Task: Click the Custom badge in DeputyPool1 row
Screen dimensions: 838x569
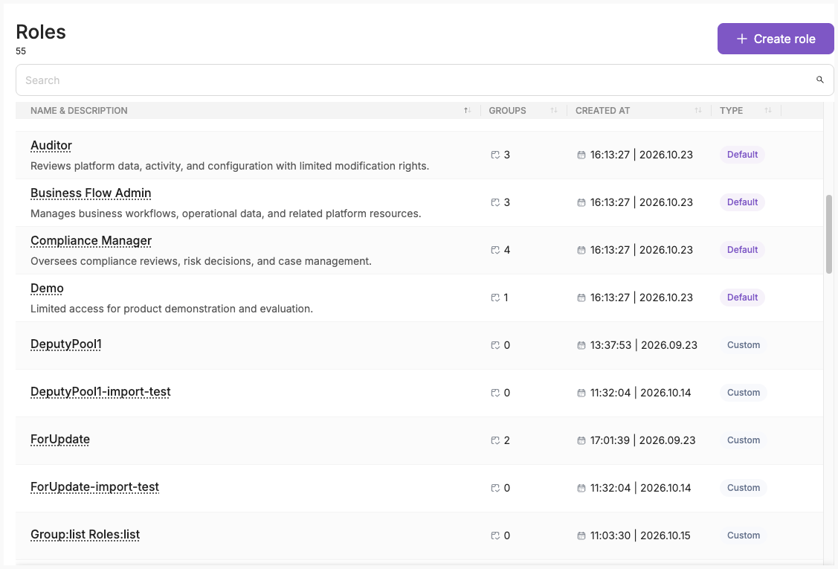Action: click(x=744, y=345)
